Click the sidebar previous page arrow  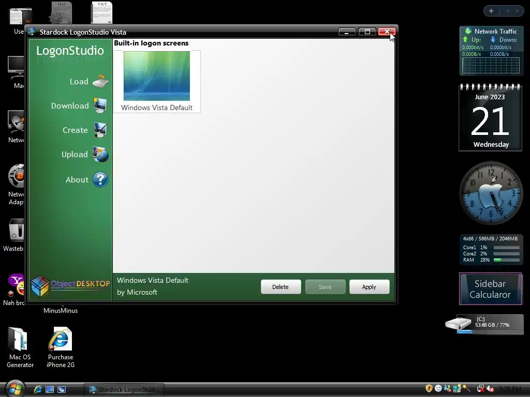tap(507, 11)
